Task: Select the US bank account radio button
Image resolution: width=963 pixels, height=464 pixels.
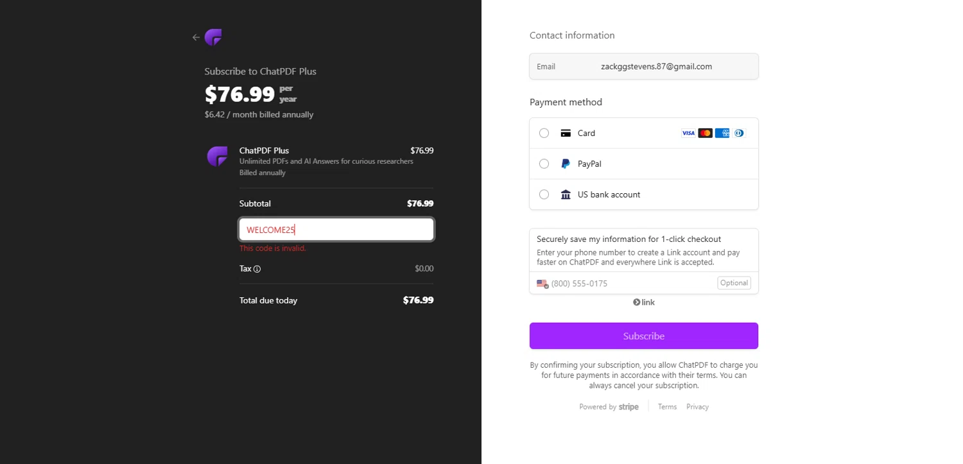Action: (544, 194)
